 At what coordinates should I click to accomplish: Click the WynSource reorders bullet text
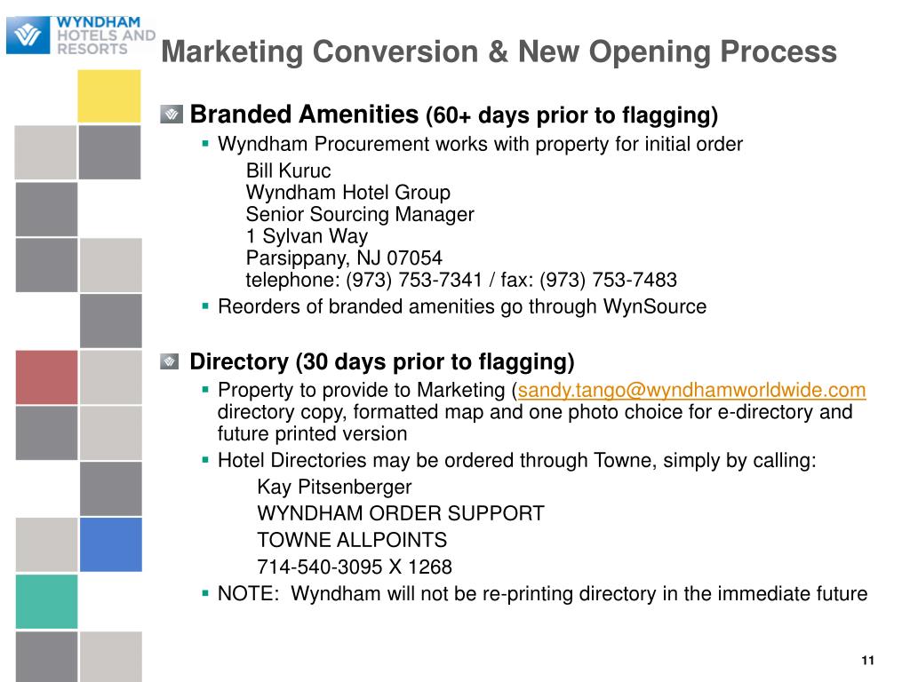(x=462, y=306)
